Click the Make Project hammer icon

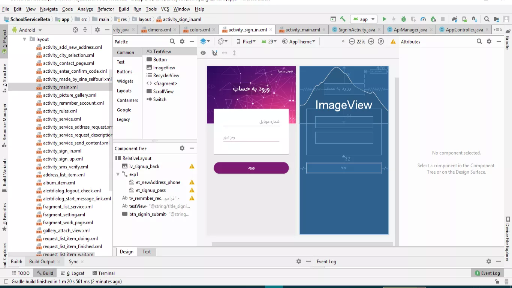(343, 19)
